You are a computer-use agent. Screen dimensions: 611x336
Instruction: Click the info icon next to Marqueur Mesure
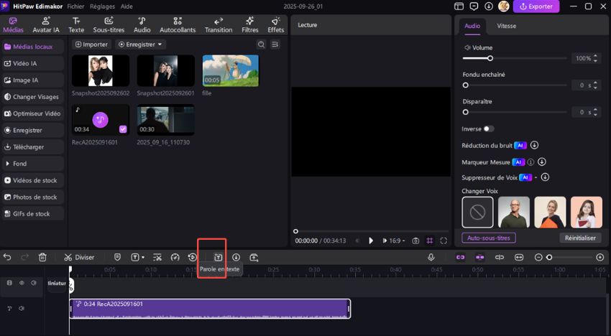530,162
